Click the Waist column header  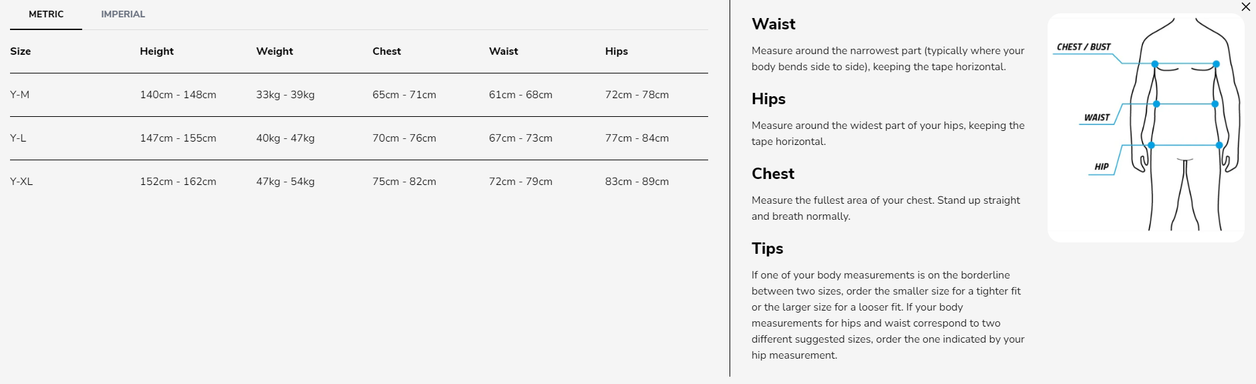coord(503,51)
